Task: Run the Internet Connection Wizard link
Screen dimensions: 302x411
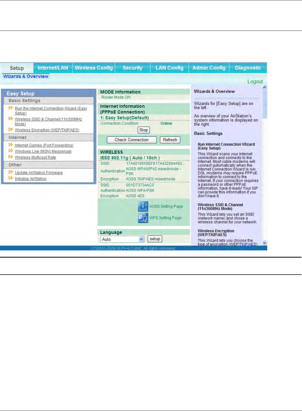Action: (51, 111)
